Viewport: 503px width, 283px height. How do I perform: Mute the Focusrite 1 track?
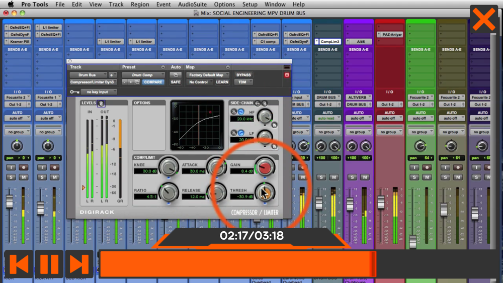tap(54, 177)
